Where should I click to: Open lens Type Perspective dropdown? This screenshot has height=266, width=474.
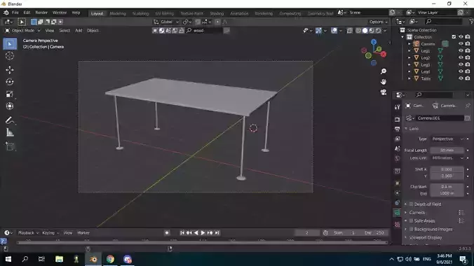[x=447, y=139]
